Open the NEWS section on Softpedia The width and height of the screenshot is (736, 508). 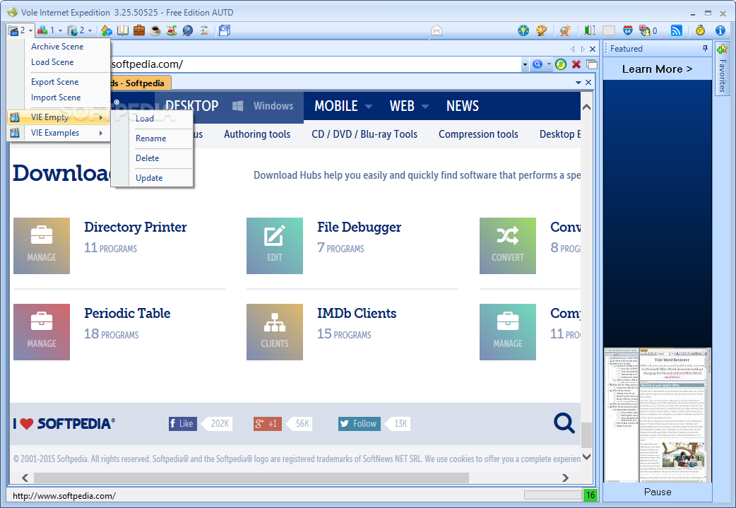coord(463,106)
